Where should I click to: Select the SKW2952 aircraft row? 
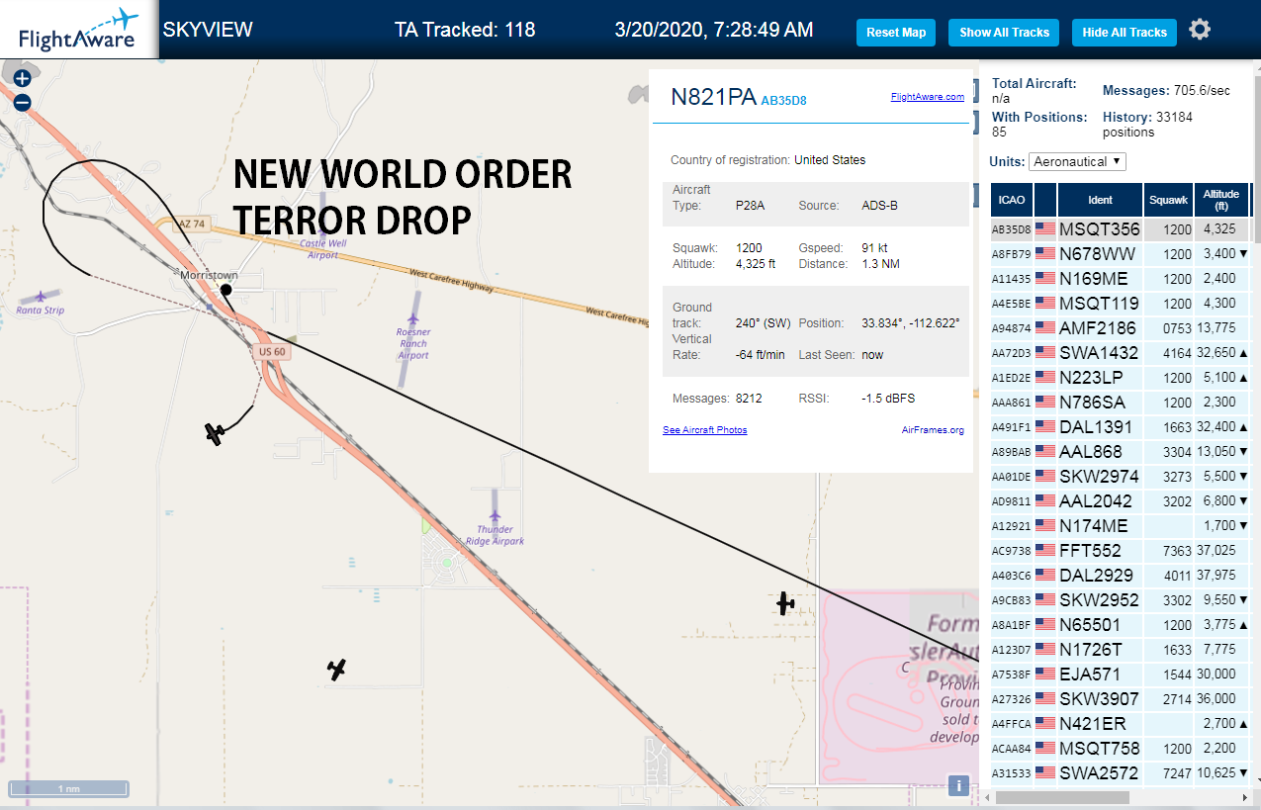[1122, 599]
